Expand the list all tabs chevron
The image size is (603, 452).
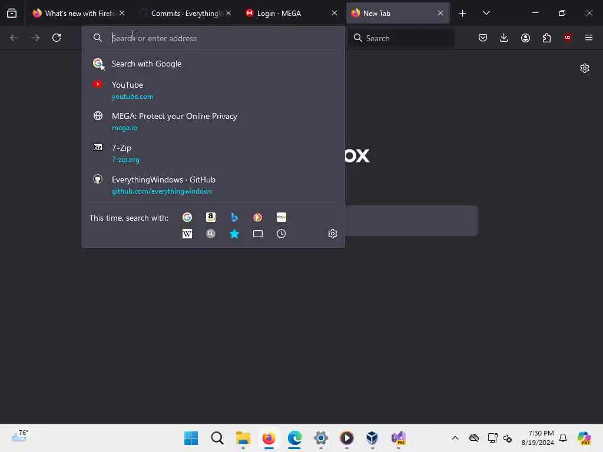[x=486, y=13]
